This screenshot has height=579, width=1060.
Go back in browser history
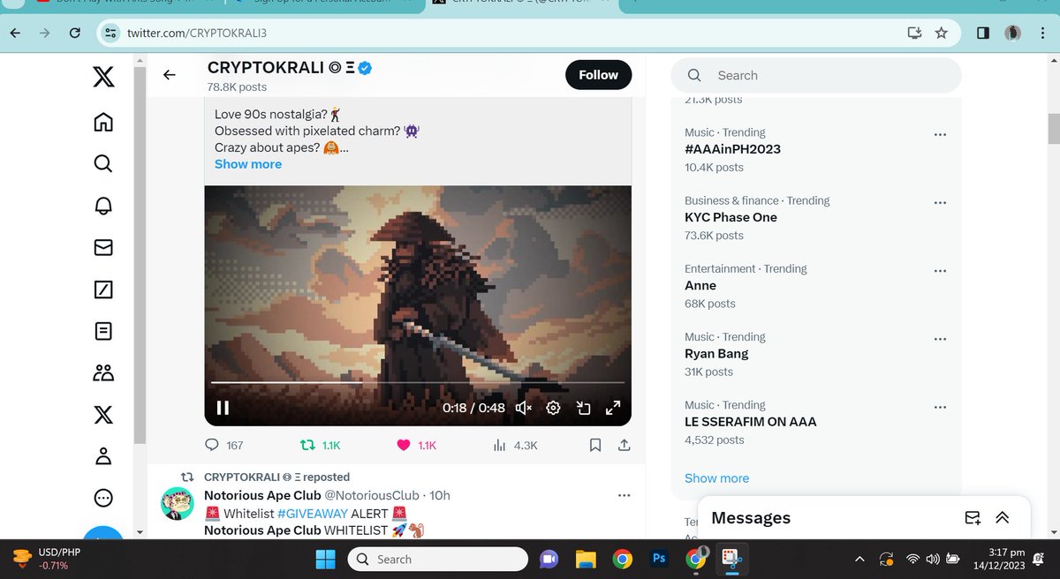tap(15, 33)
